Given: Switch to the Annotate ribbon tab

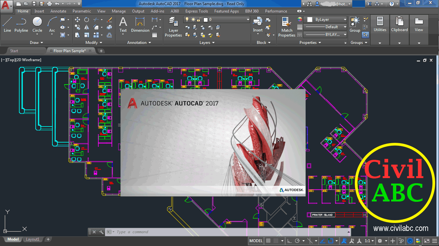Looking at the screenshot, I should point(58,11).
